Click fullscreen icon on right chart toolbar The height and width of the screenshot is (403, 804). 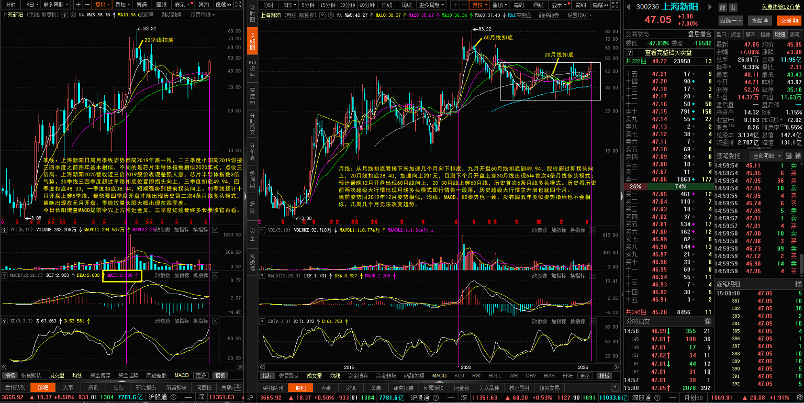pos(616,5)
